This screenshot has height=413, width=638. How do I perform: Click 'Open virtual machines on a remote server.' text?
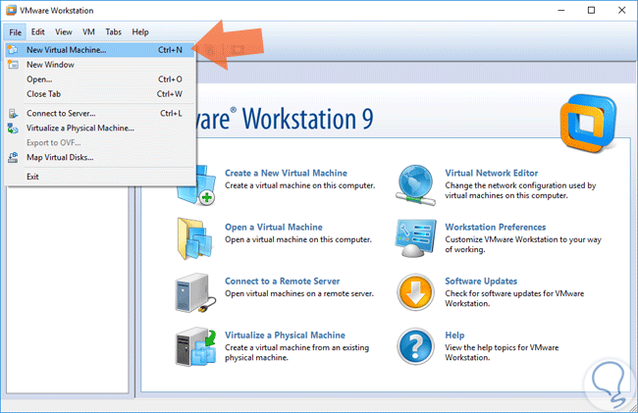(299, 293)
